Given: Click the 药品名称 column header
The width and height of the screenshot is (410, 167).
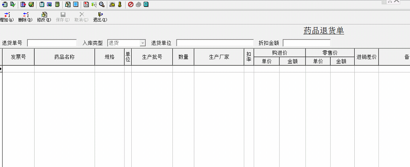Looking at the screenshot, I should pos(65,57).
